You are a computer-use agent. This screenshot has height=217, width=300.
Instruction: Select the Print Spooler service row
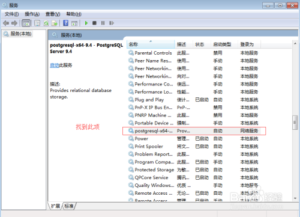[x=194, y=147]
